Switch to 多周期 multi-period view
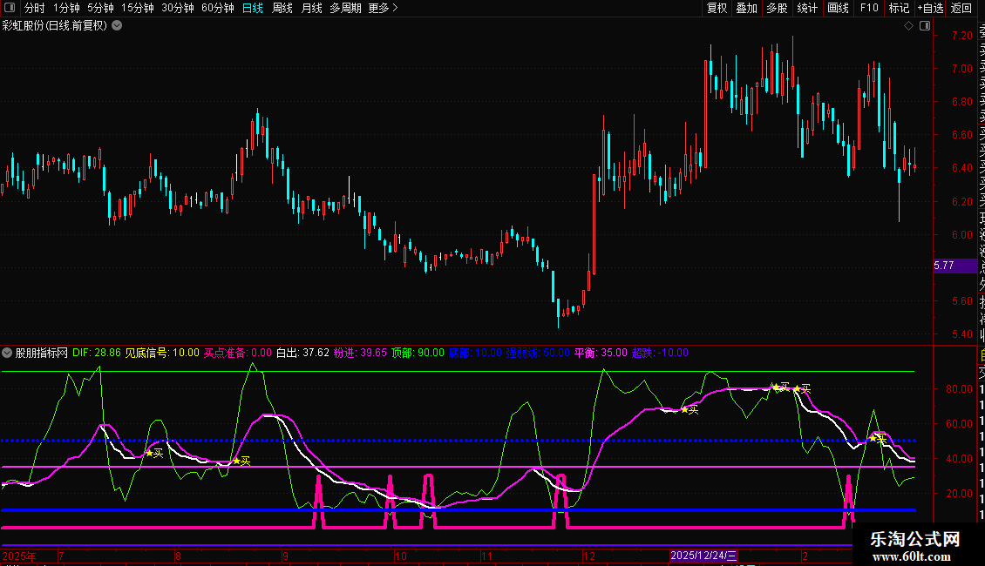Screen dimensions: 985x566 click(x=346, y=8)
